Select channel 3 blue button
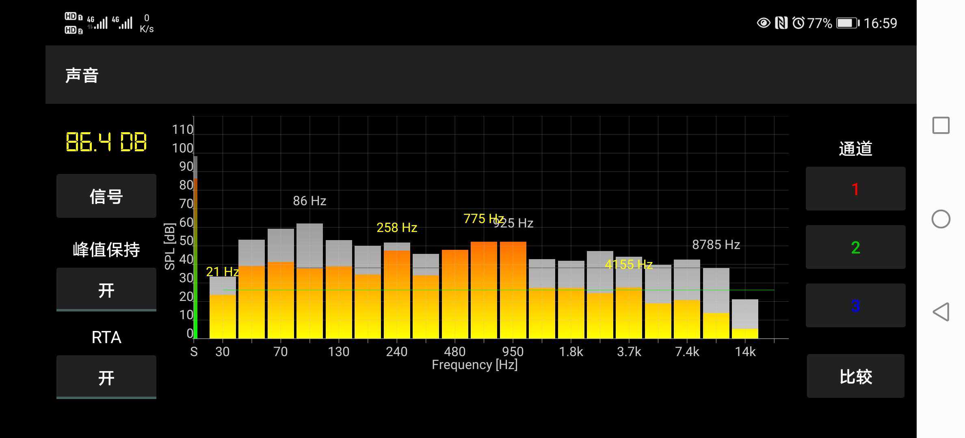Screen dimensions: 965x438 tap(855, 305)
